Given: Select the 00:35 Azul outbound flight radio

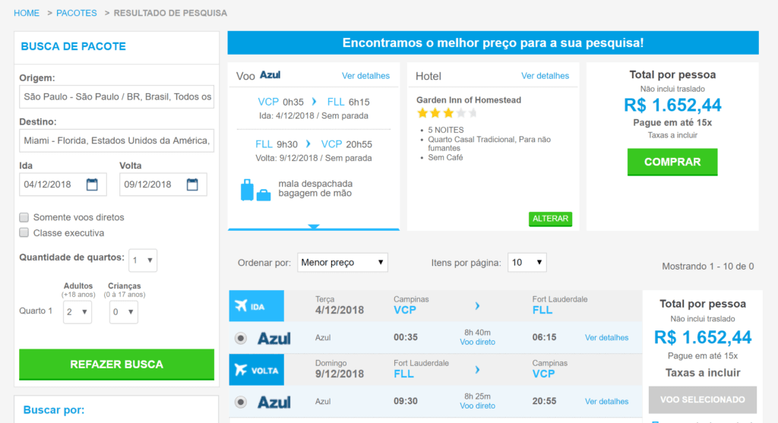Looking at the screenshot, I should [241, 338].
